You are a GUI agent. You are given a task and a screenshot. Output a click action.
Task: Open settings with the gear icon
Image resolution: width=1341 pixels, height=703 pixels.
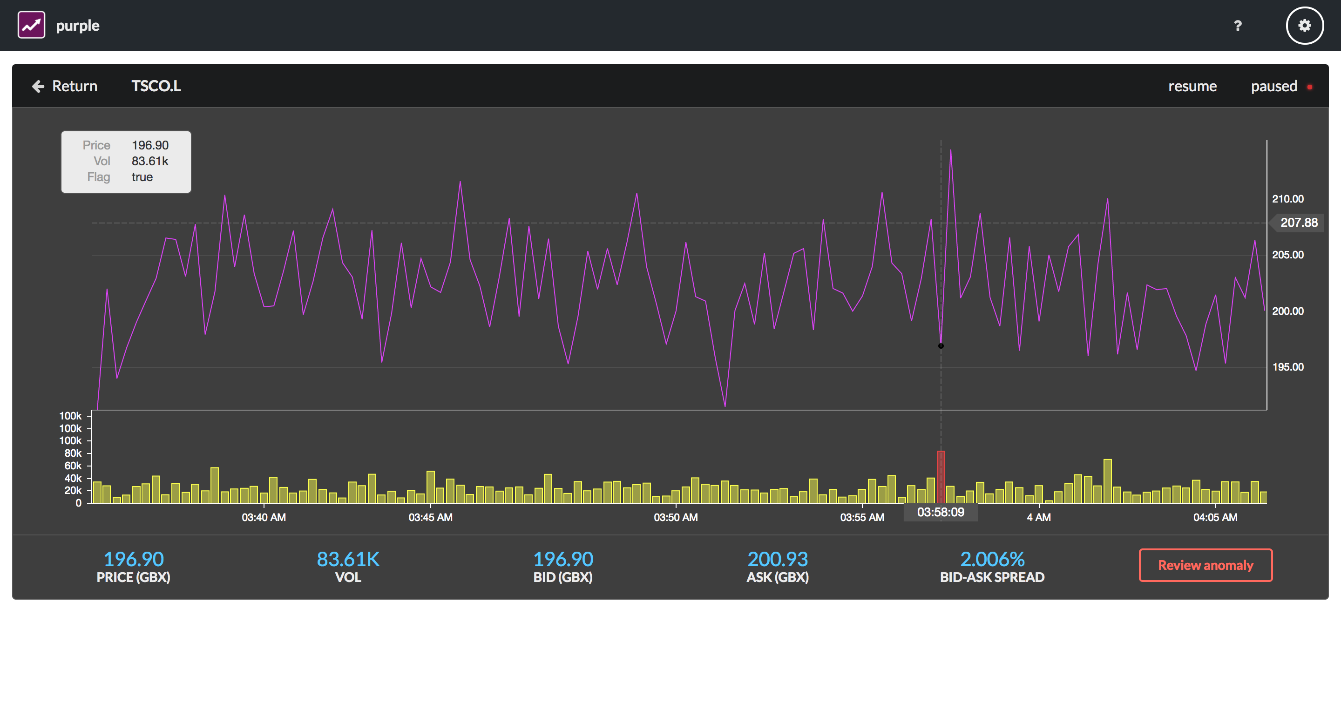pyautogui.click(x=1305, y=26)
